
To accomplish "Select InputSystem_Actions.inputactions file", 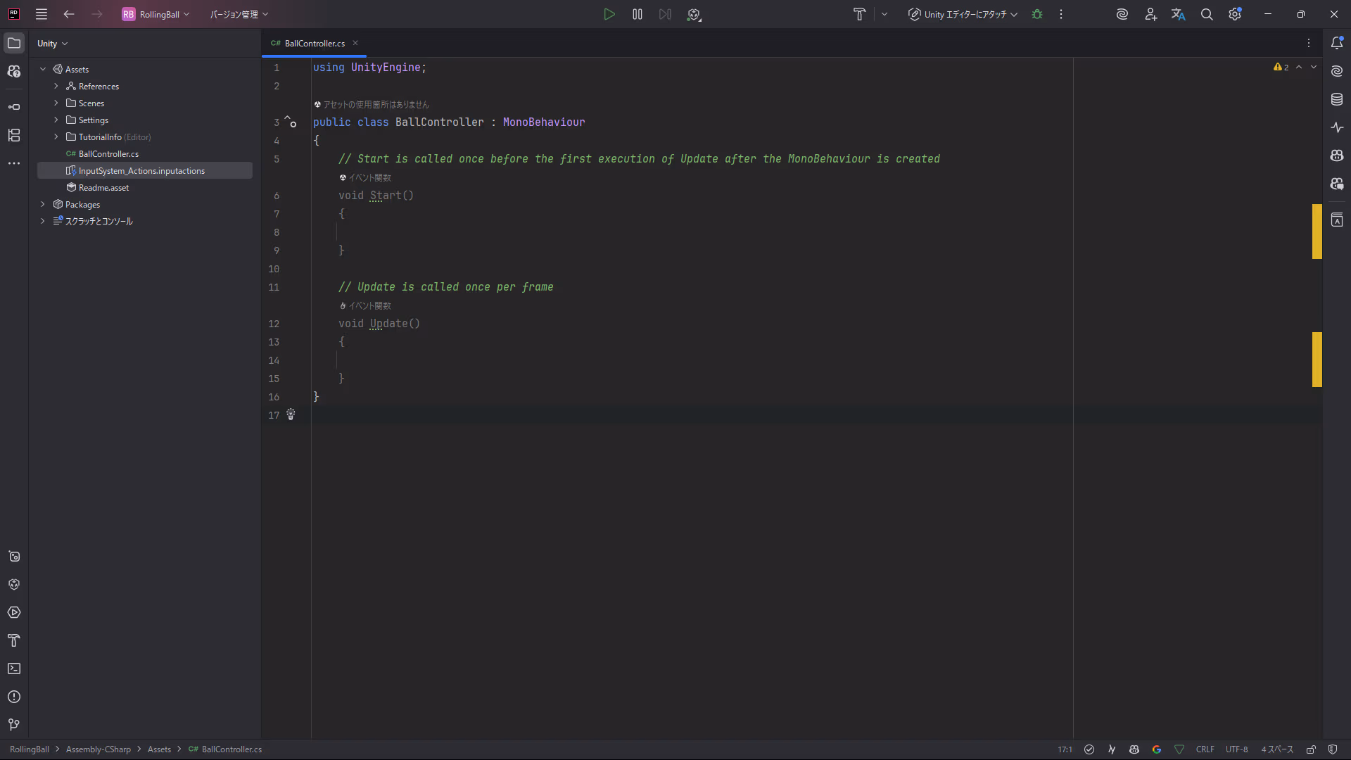I will [145, 170].
